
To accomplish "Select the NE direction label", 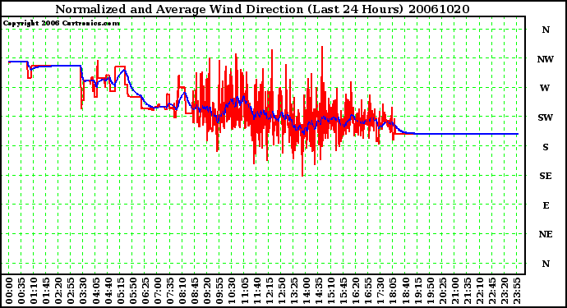I will point(546,234).
